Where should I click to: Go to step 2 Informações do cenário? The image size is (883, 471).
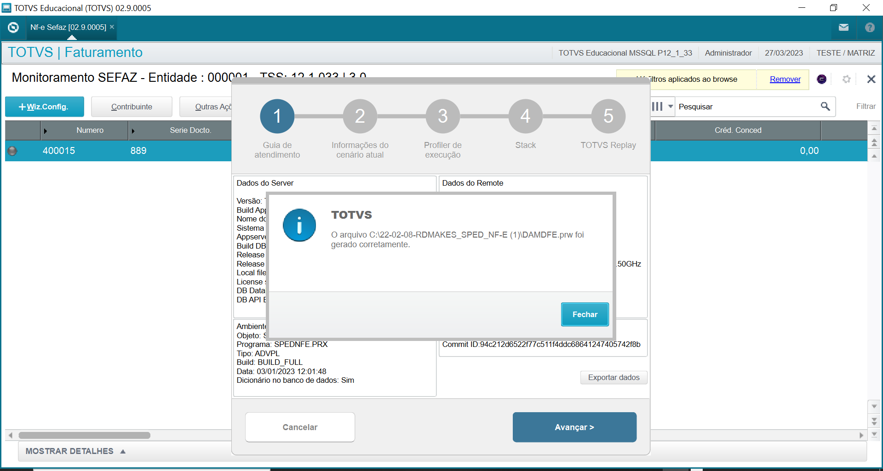(x=360, y=116)
